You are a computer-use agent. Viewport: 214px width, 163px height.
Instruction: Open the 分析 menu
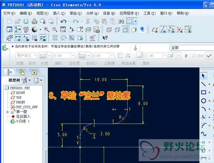[x=92, y=13]
